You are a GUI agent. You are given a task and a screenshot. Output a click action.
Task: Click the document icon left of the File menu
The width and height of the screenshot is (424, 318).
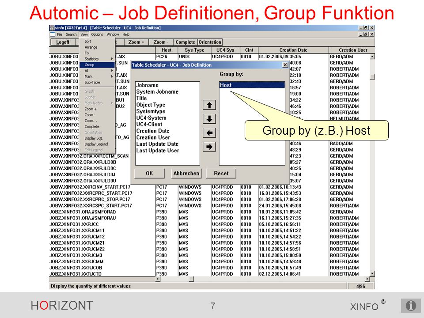pyautogui.click(x=53, y=34)
